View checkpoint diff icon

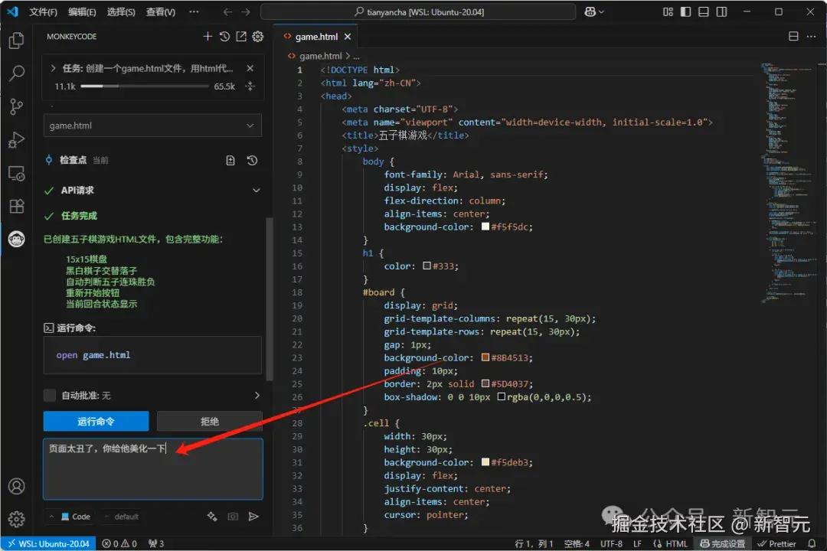click(230, 160)
